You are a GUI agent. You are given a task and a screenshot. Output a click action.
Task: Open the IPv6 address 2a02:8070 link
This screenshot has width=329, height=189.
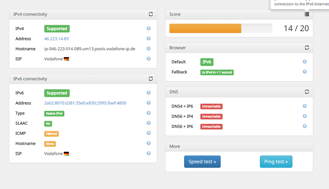[85, 103]
